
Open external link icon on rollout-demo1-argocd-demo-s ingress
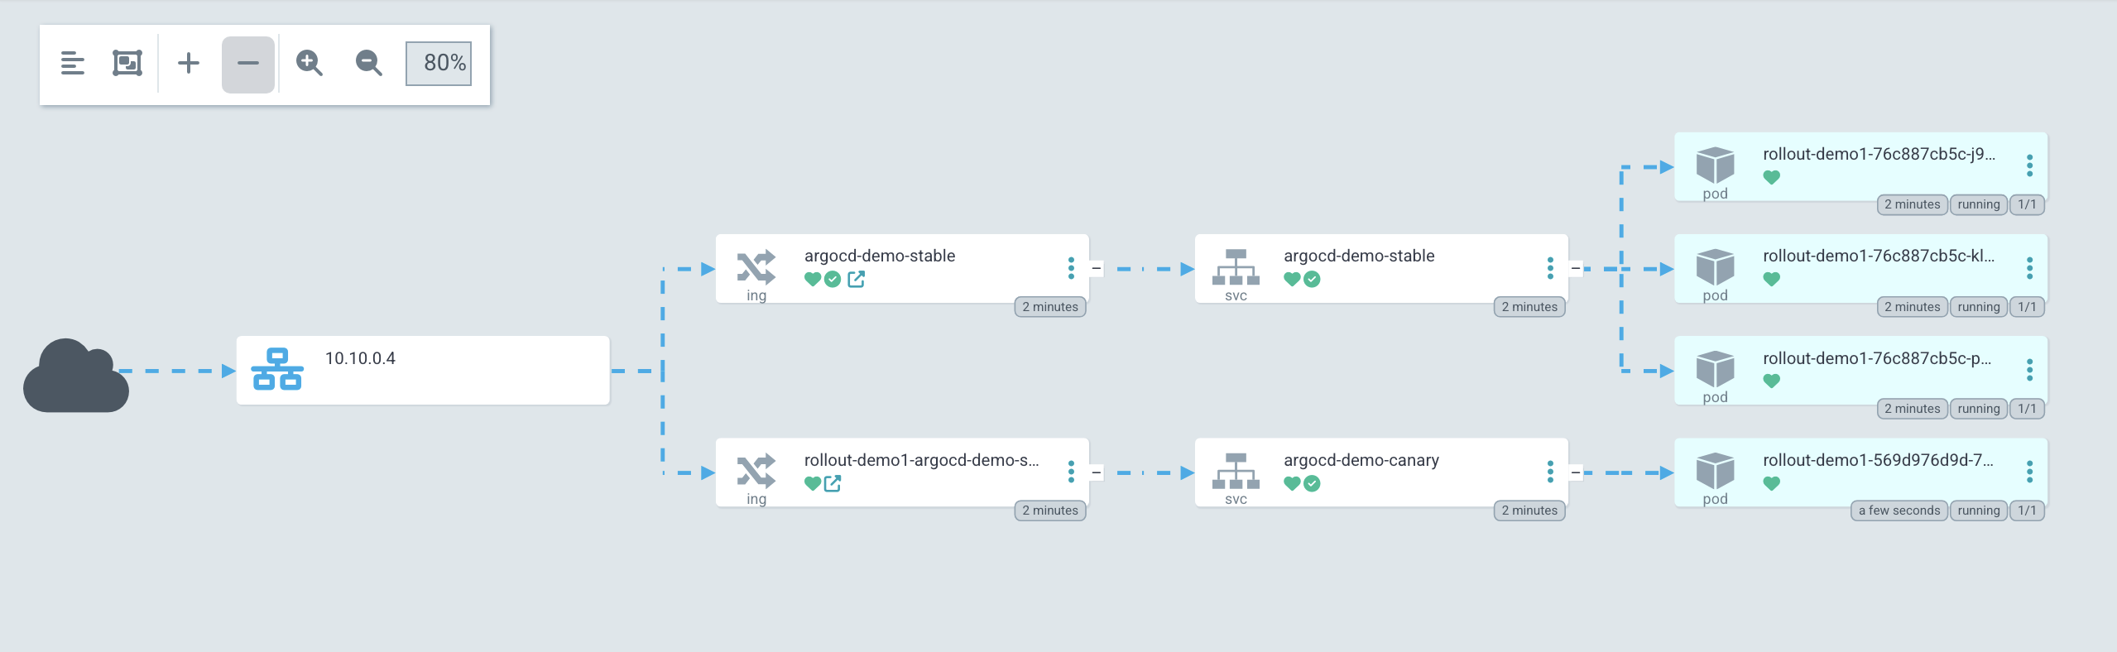[x=833, y=483]
